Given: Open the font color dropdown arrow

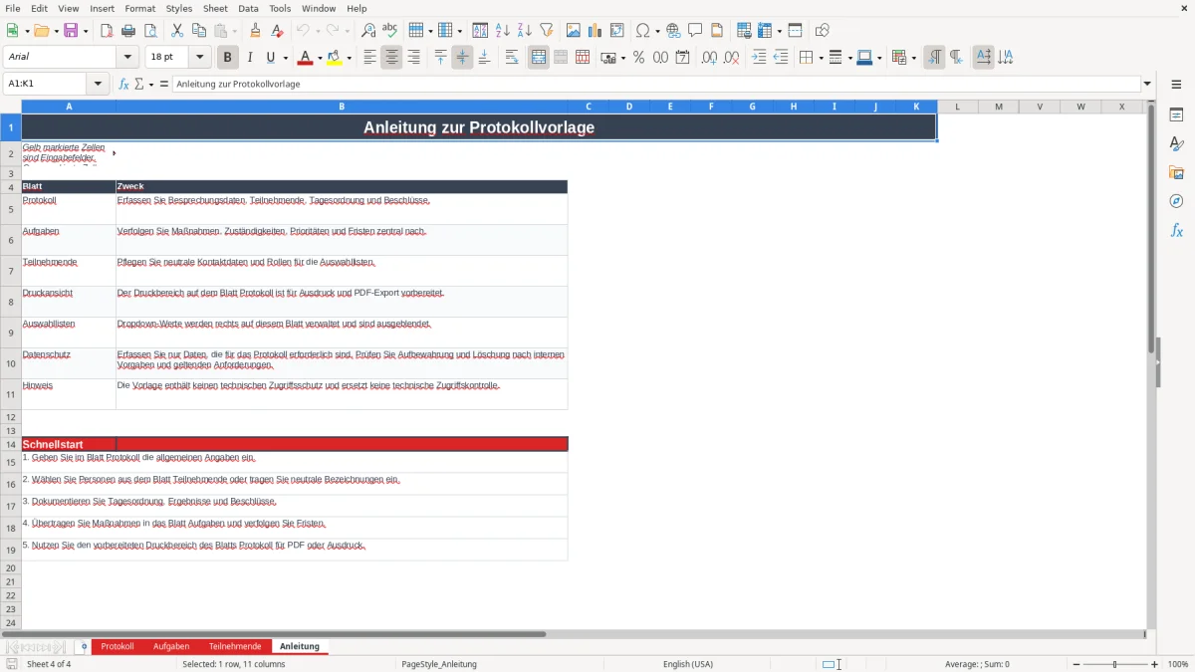Looking at the screenshot, I should point(319,58).
